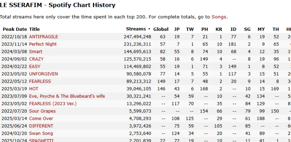Viewport: 291px width, 142px height.
Task: Open the Songs link
Action: click(x=219, y=17)
